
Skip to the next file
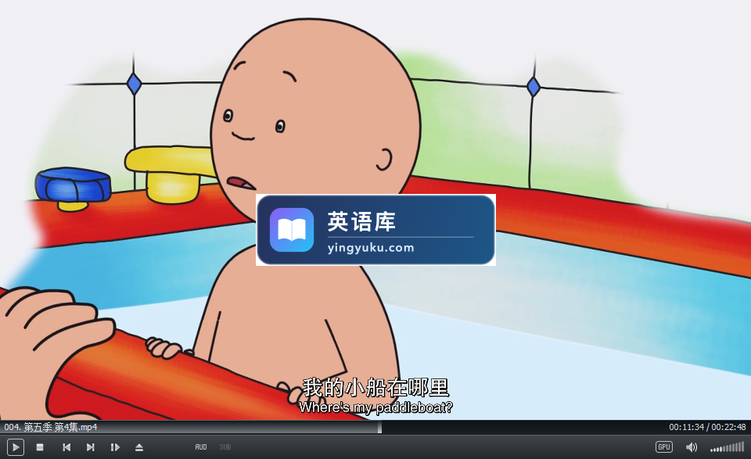click(90, 447)
